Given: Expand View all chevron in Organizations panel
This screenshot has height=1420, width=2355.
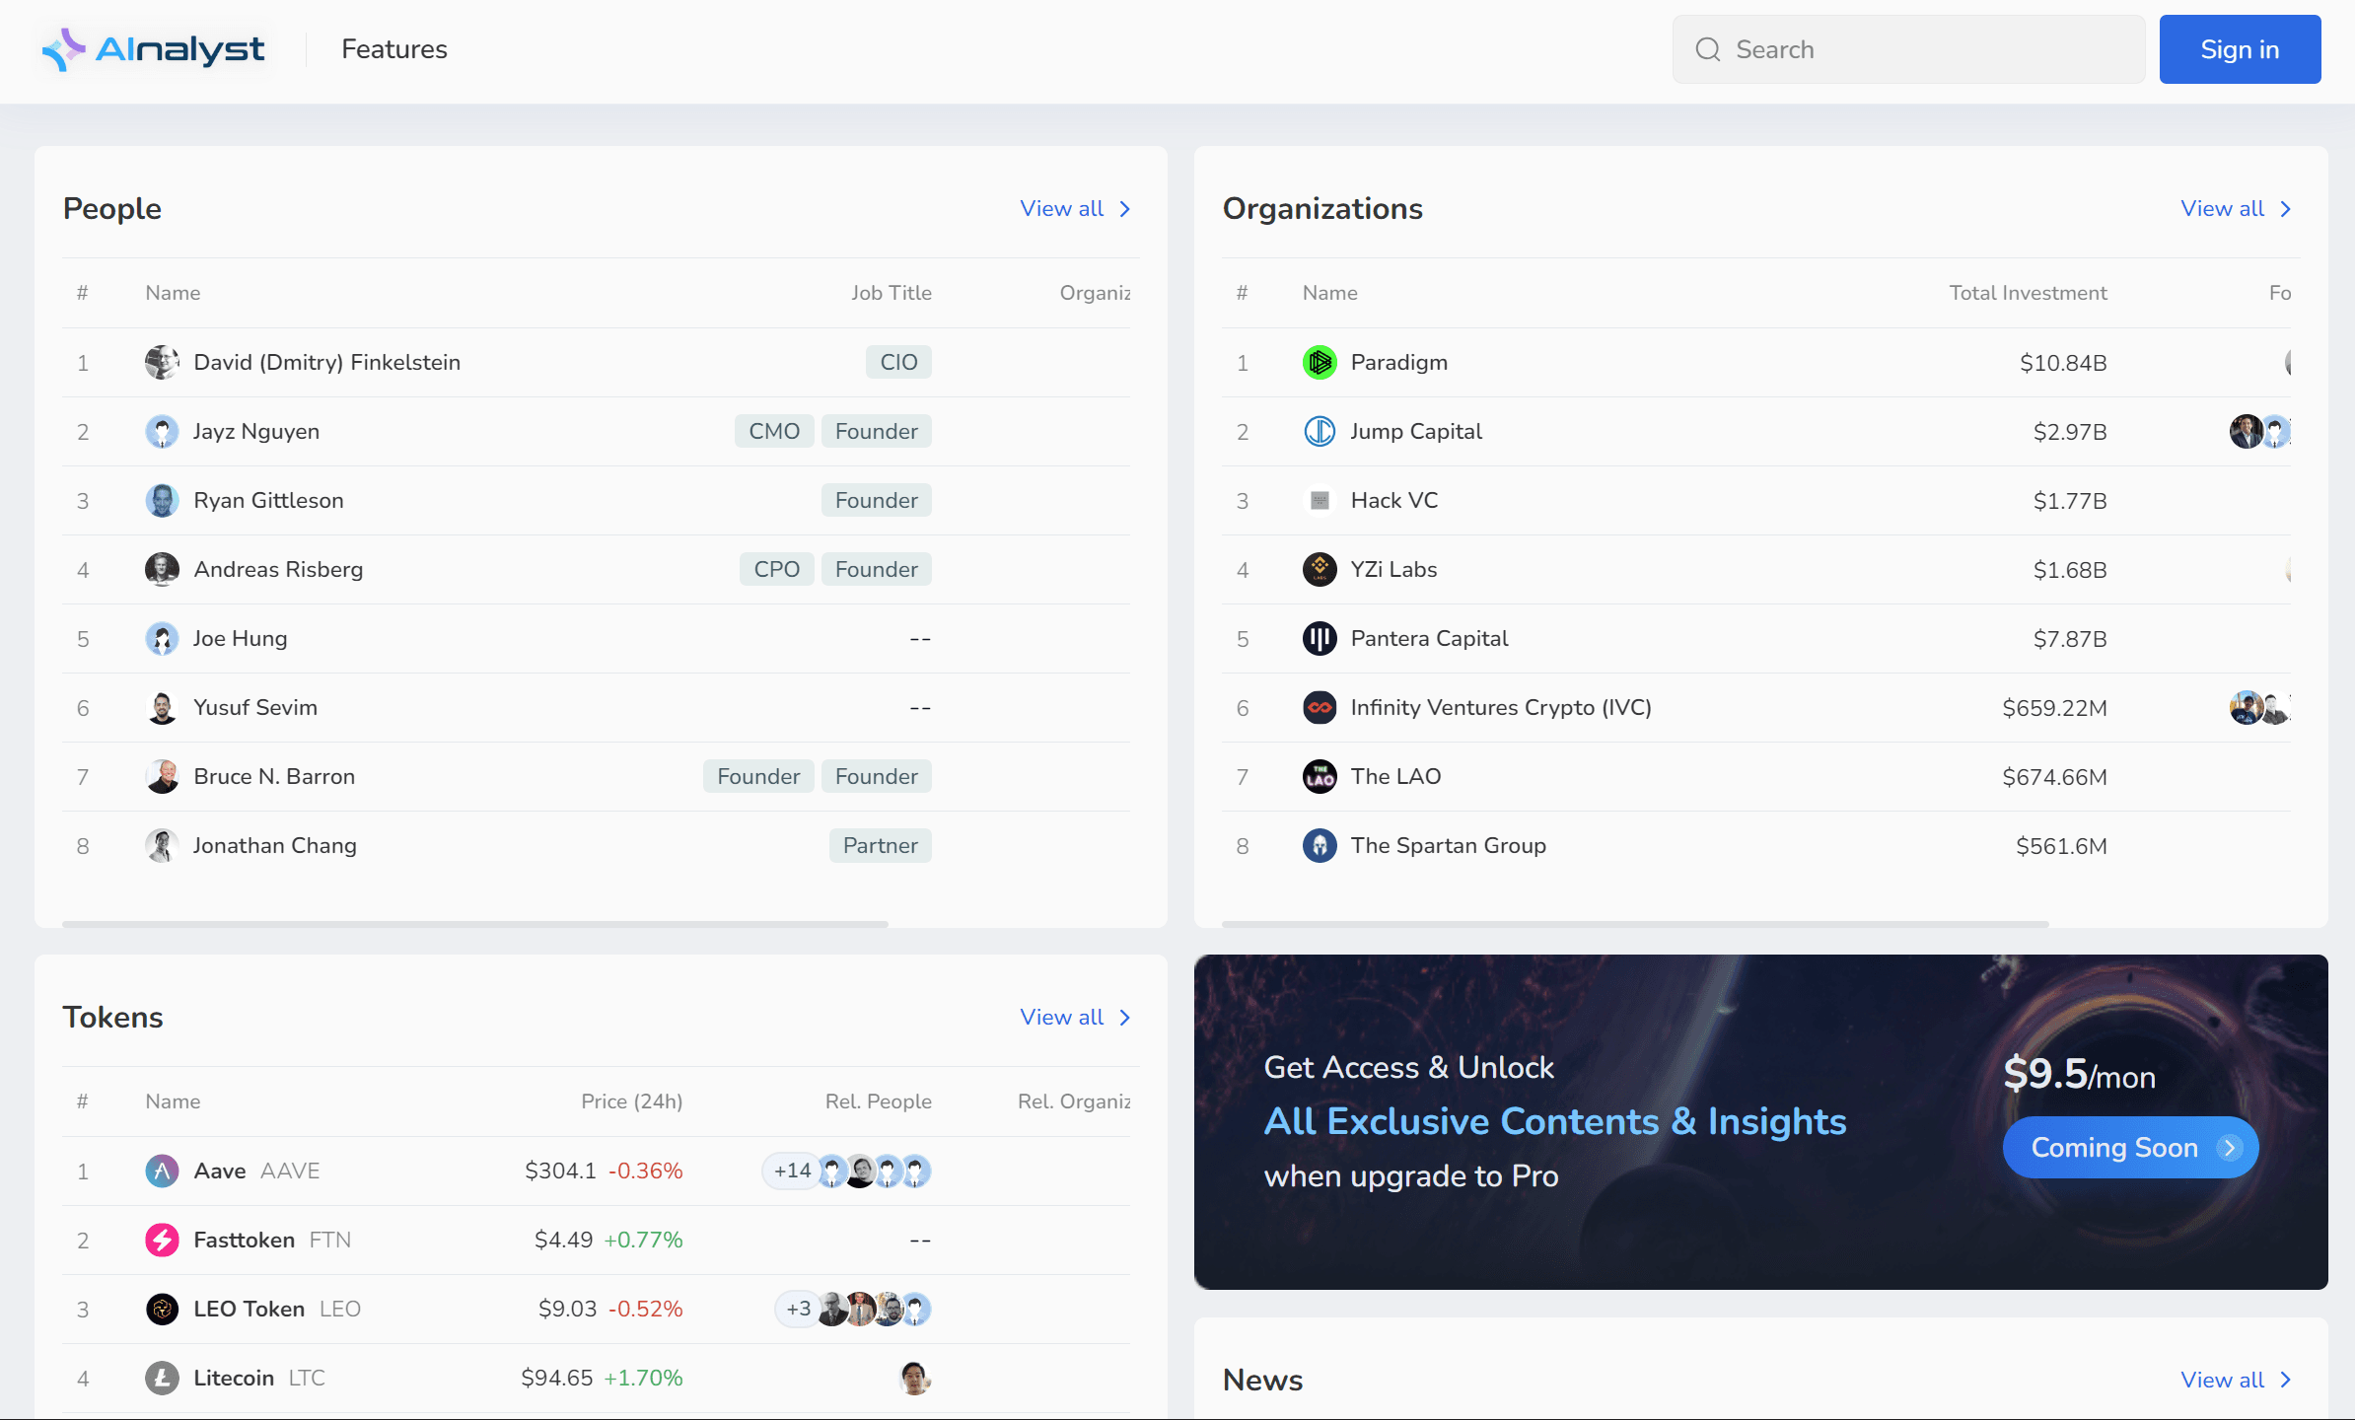Looking at the screenshot, I should pyautogui.click(x=2285, y=209).
